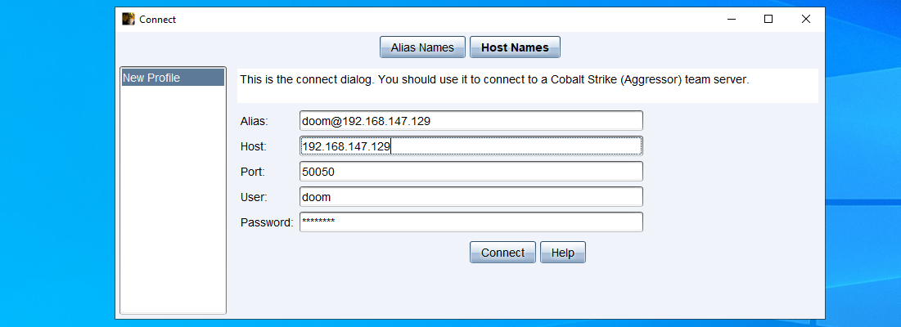Click the Port field containing 50050

471,172
